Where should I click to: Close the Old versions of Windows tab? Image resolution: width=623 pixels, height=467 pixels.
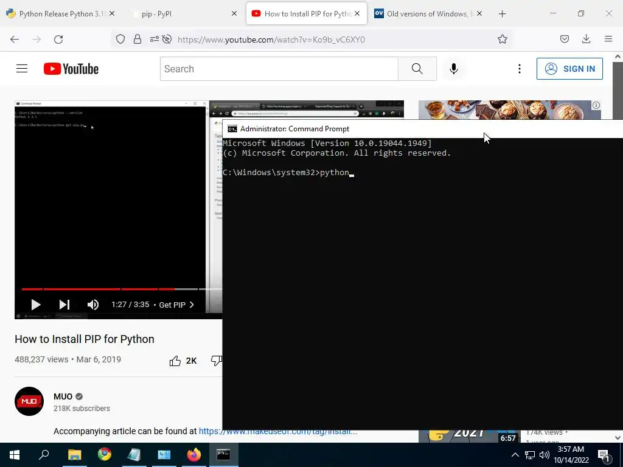(x=479, y=13)
